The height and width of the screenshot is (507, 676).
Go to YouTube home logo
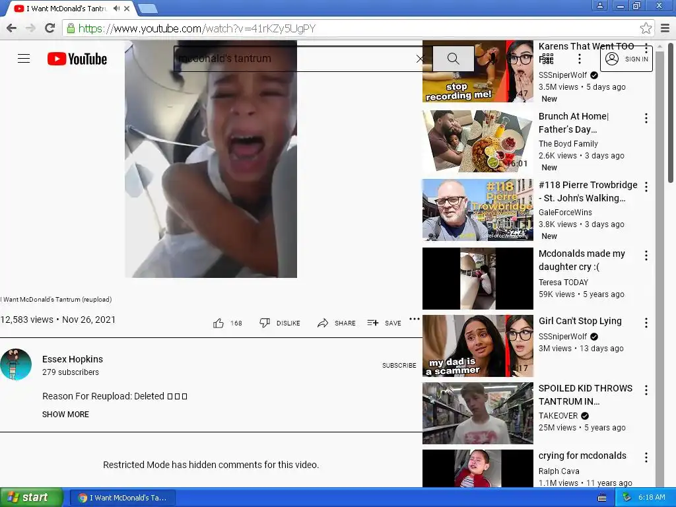[x=77, y=59]
